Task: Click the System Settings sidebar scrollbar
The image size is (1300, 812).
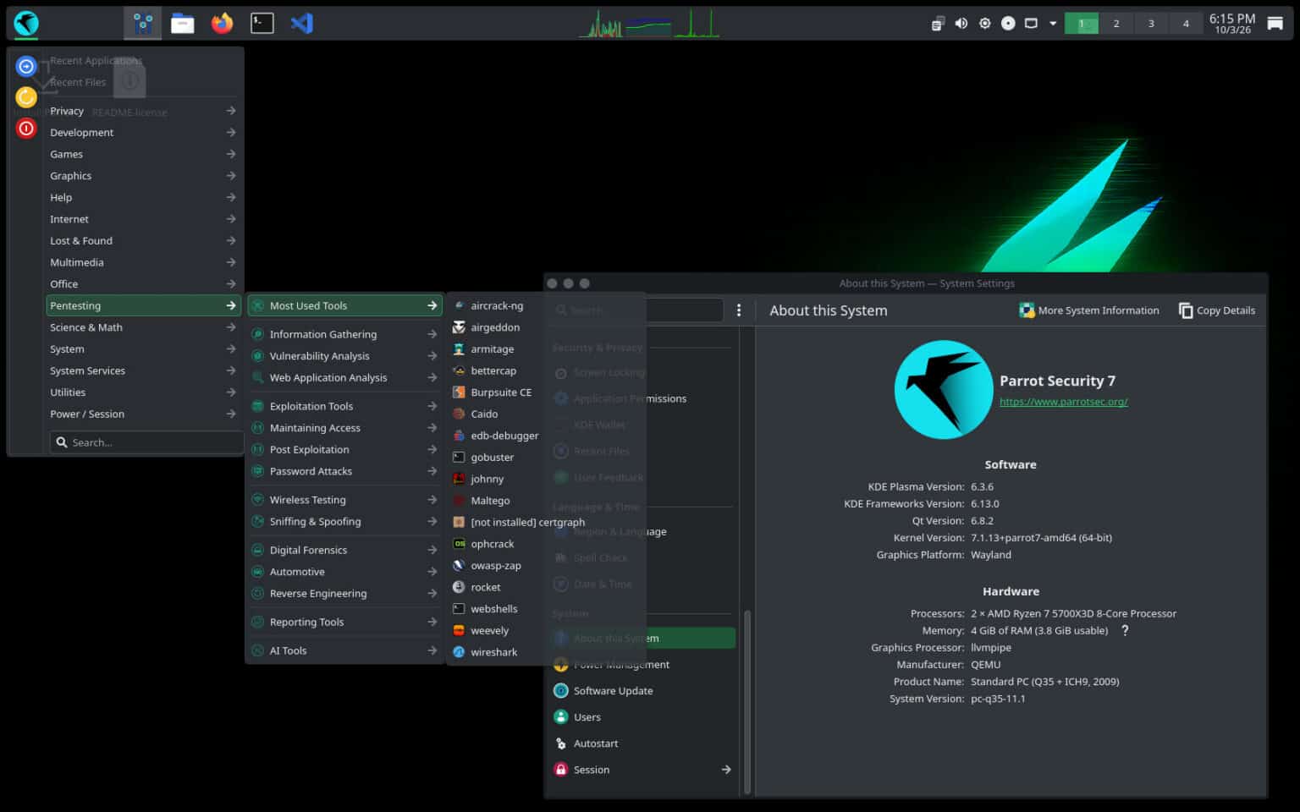Action: tap(747, 702)
